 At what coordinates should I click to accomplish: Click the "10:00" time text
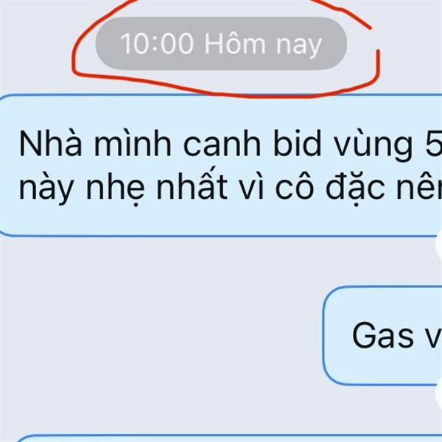point(157,43)
